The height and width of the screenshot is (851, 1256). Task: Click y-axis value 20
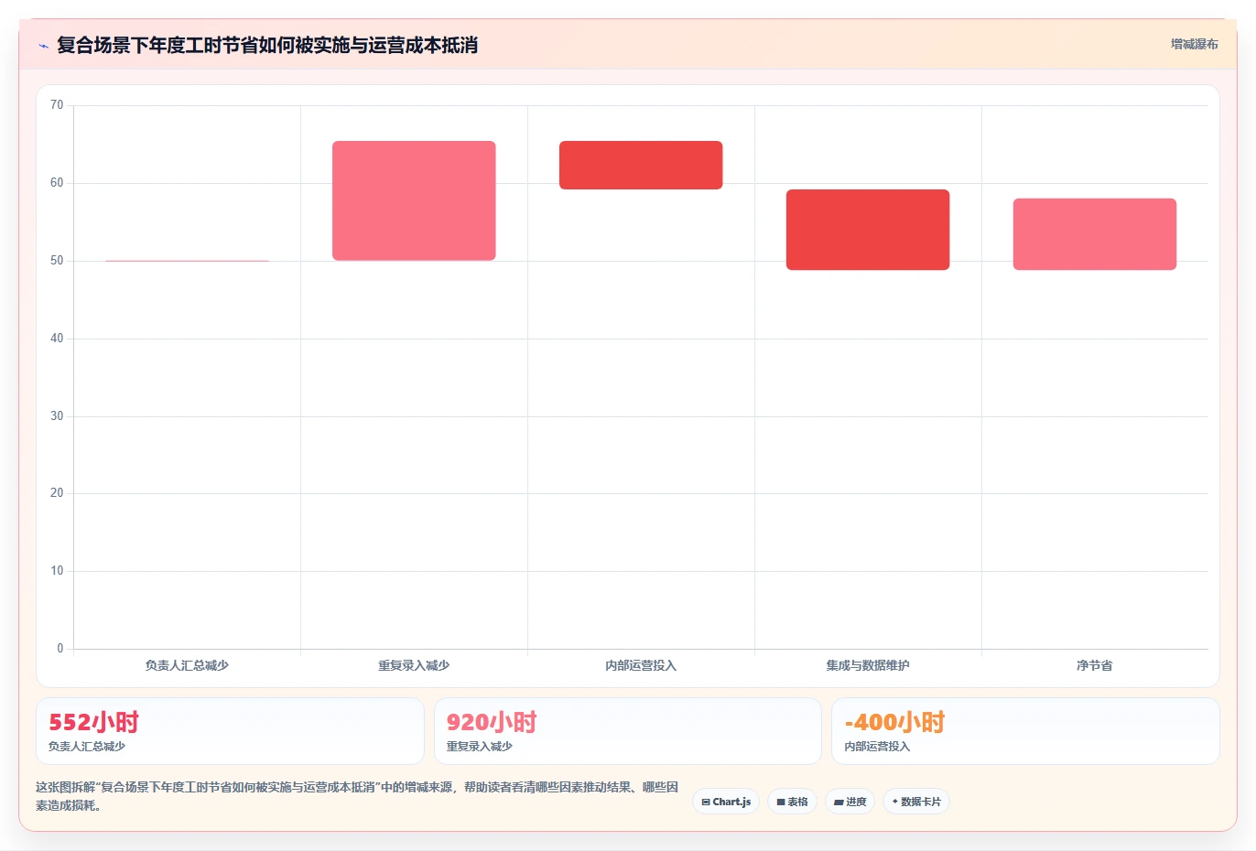(x=57, y=493)
